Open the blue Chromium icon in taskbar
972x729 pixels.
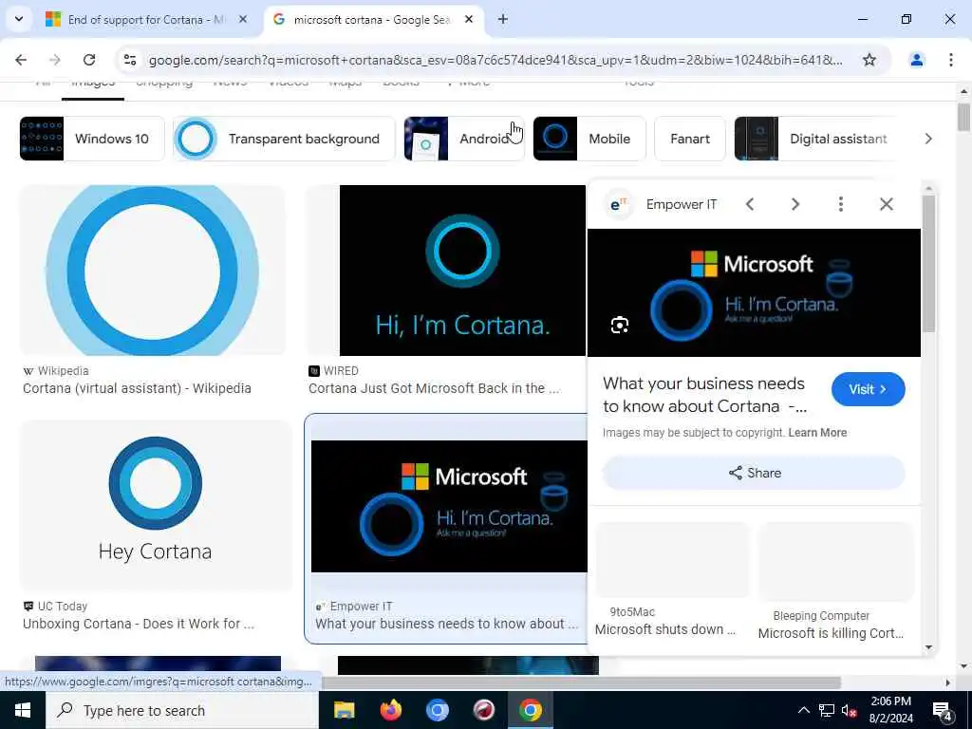(437, 710)
